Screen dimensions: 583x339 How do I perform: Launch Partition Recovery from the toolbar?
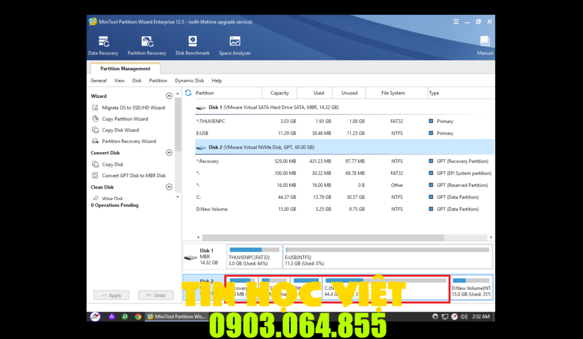147,45
